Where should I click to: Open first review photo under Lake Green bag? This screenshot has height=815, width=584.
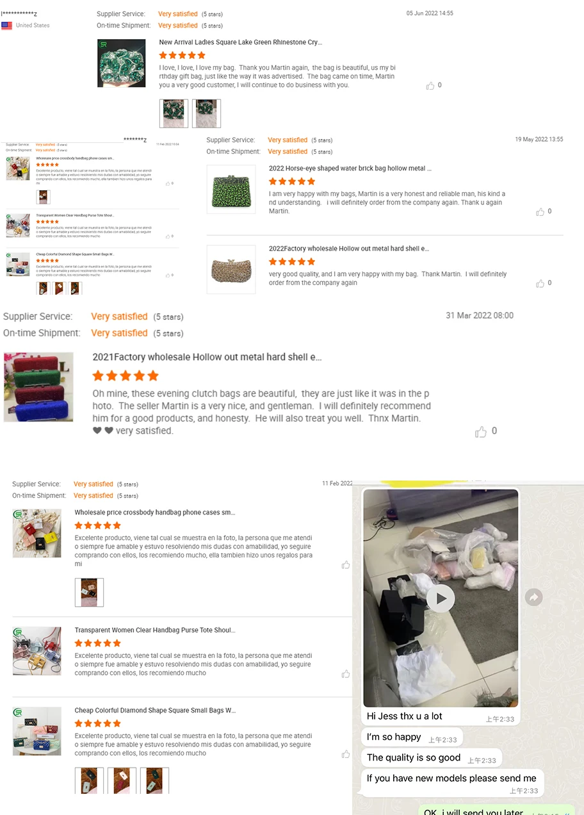174,113
